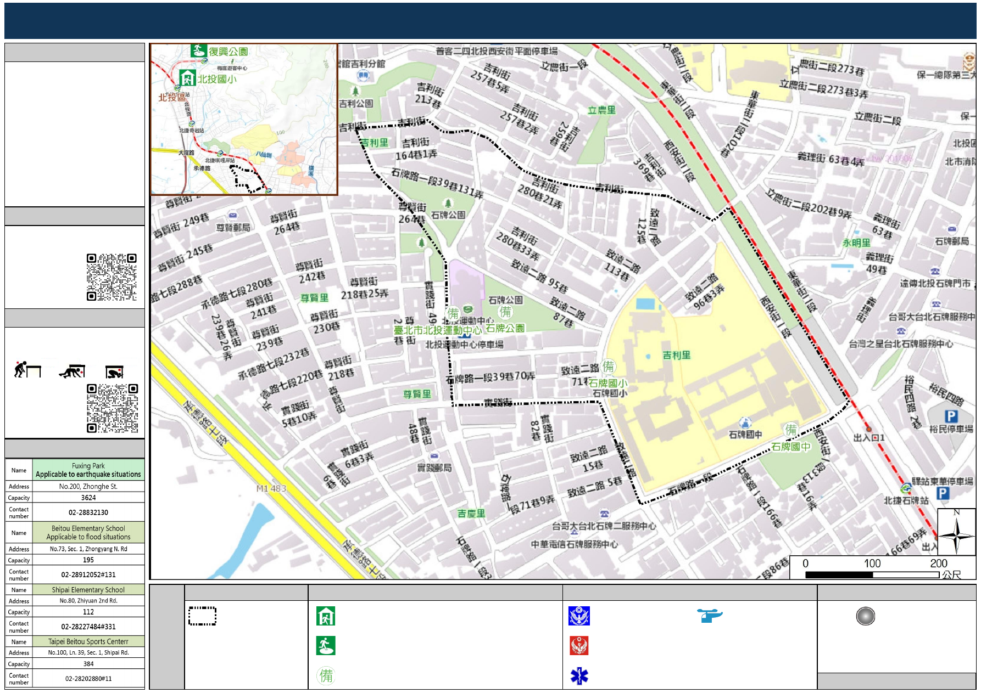981x693 pixels.
Task: Click the north compass rose
Action: (x=956, y=532)
